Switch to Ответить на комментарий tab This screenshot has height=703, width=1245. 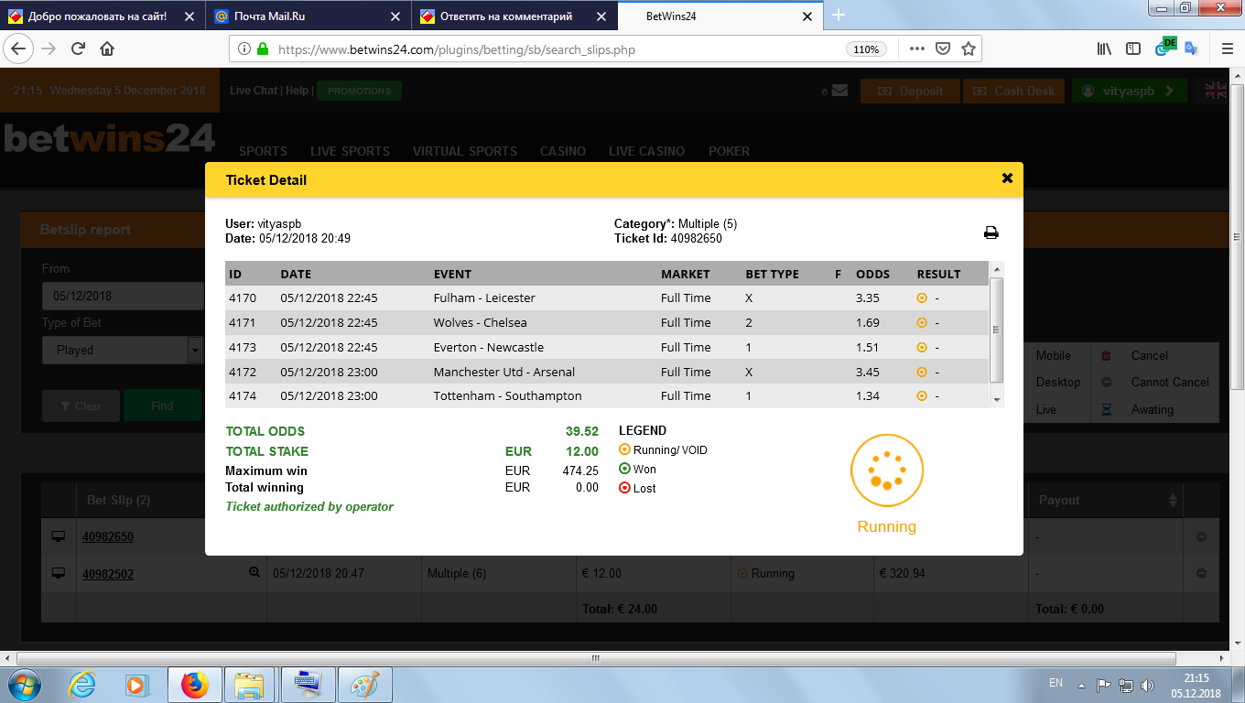click(515, 16)
